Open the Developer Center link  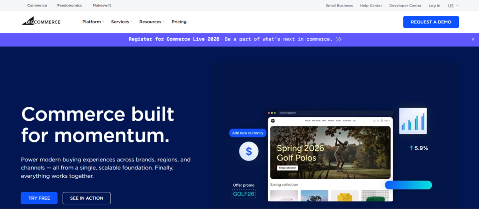tap(405, 6)
